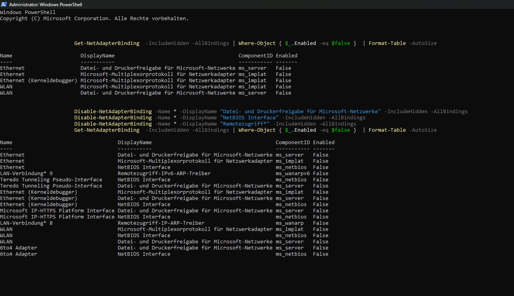
Task: Click the quoted "Remotezugriff*" parameter value
Action: pos(245,124)
